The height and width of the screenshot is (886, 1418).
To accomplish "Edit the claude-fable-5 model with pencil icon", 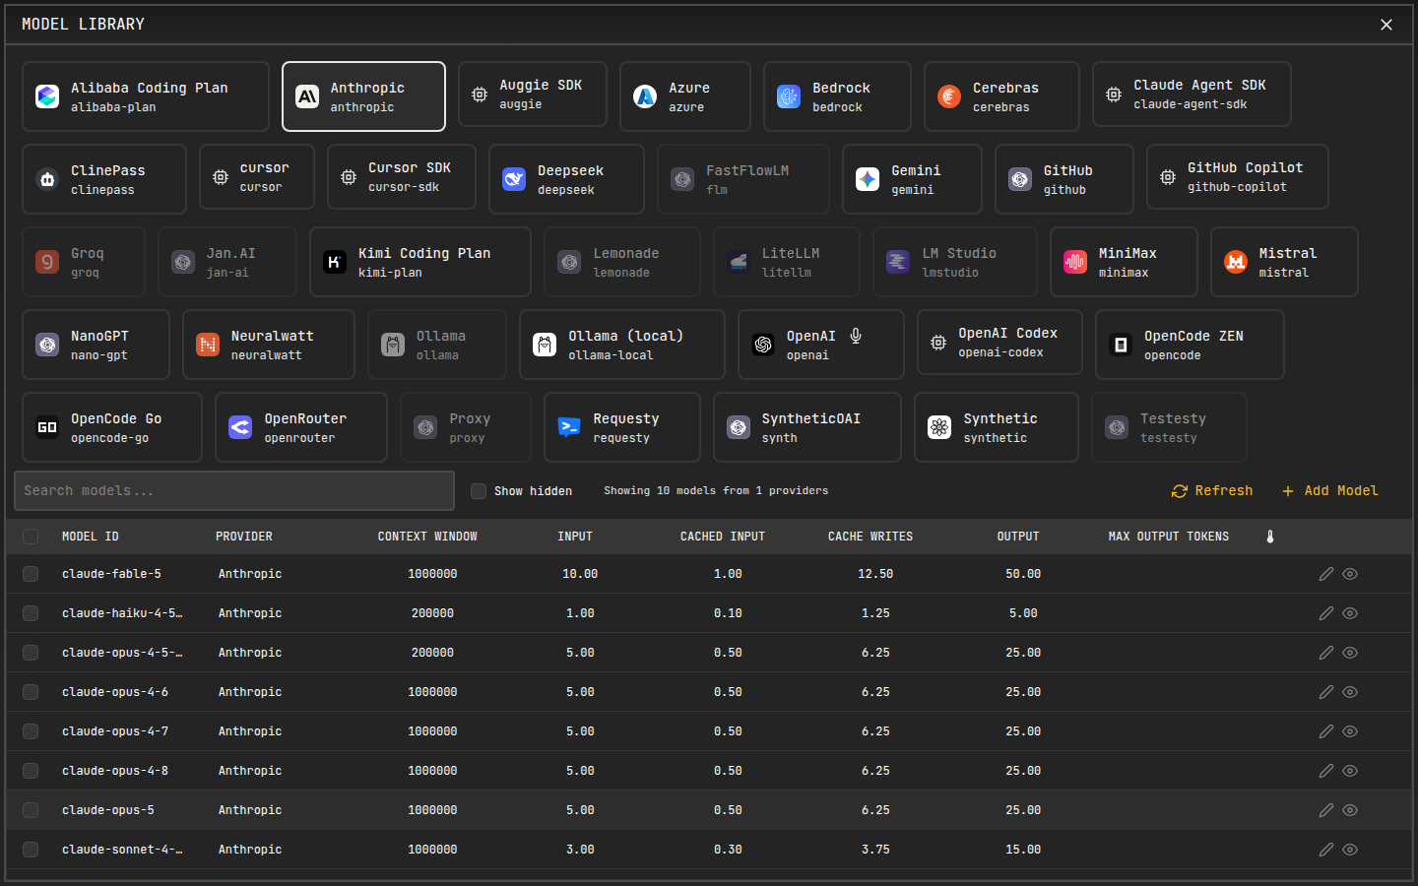I will [1326, 574].
